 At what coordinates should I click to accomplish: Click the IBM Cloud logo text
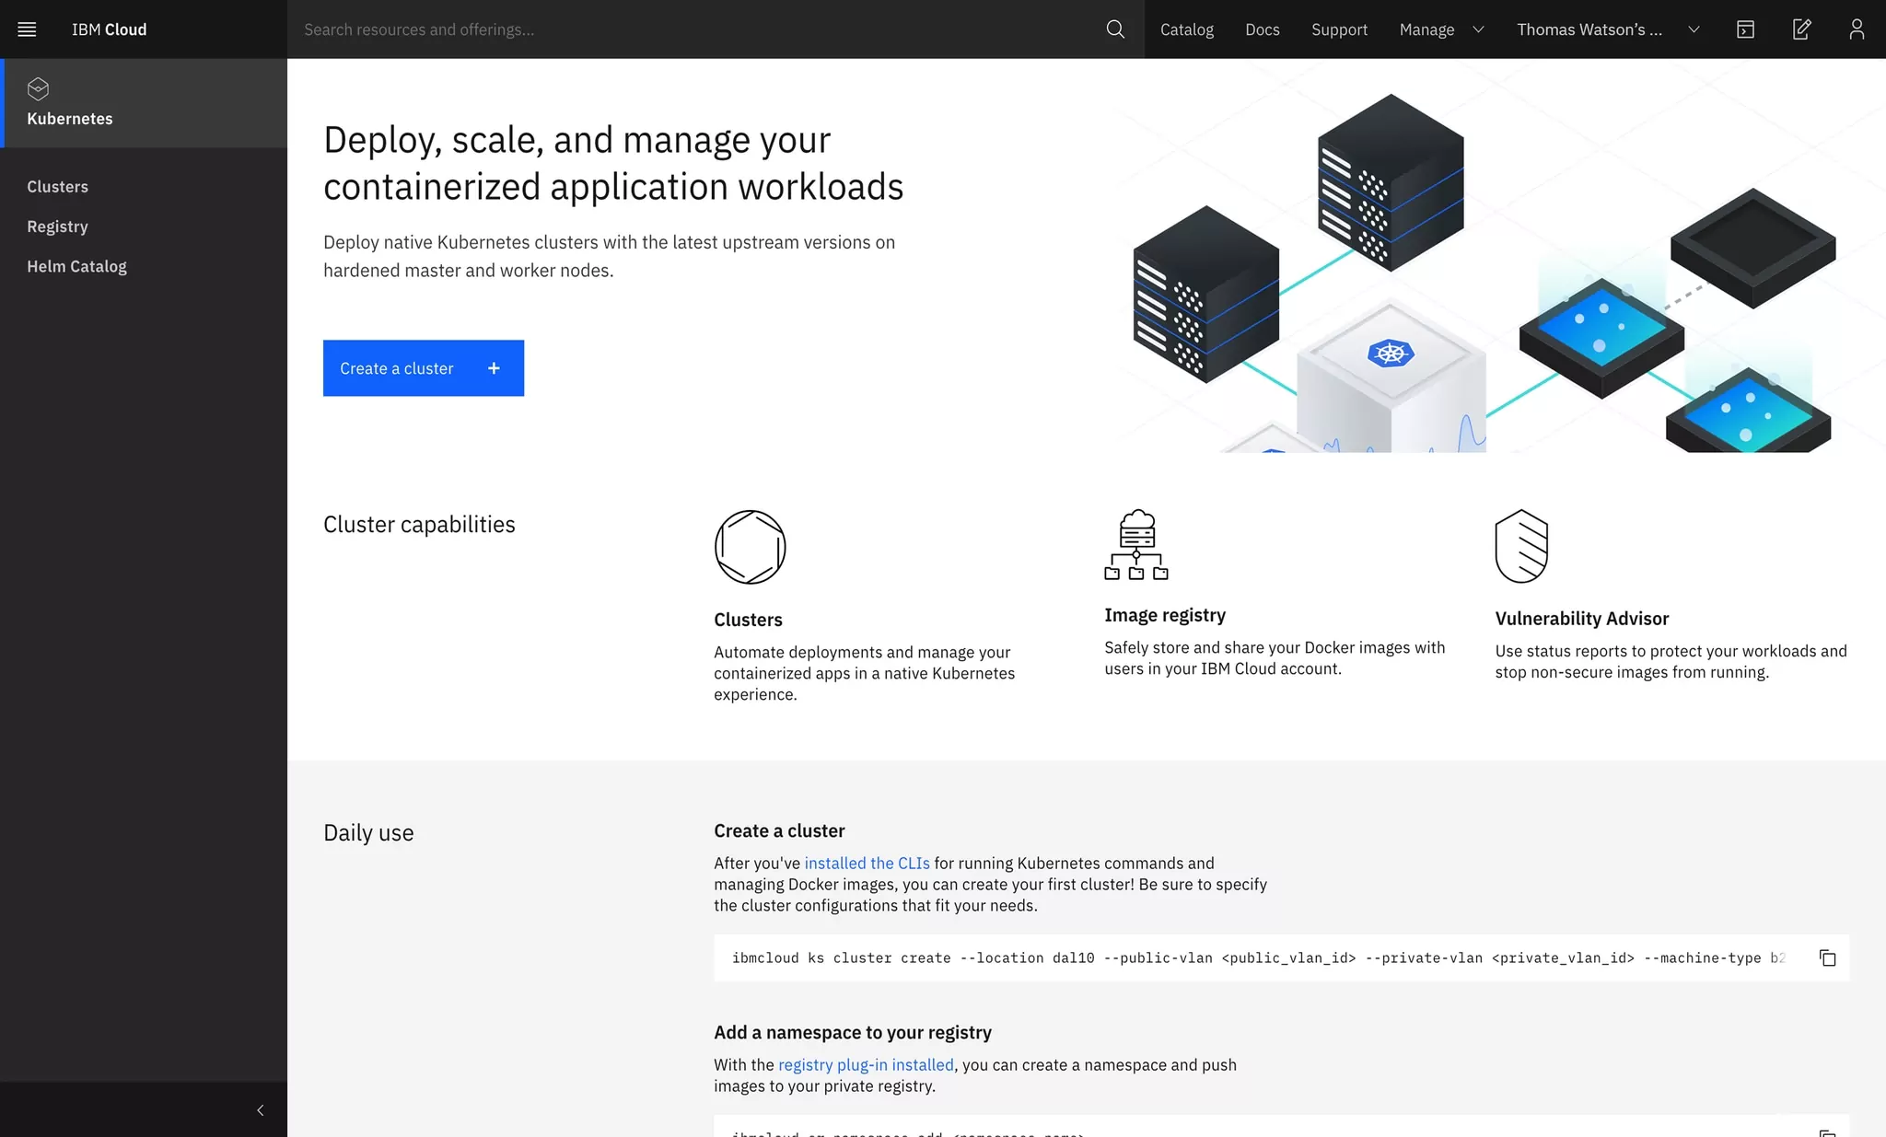pos(109,29)
